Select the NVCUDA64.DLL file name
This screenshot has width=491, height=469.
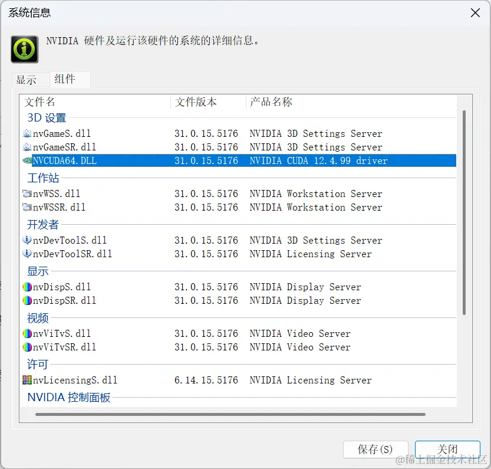click(65, 160)
